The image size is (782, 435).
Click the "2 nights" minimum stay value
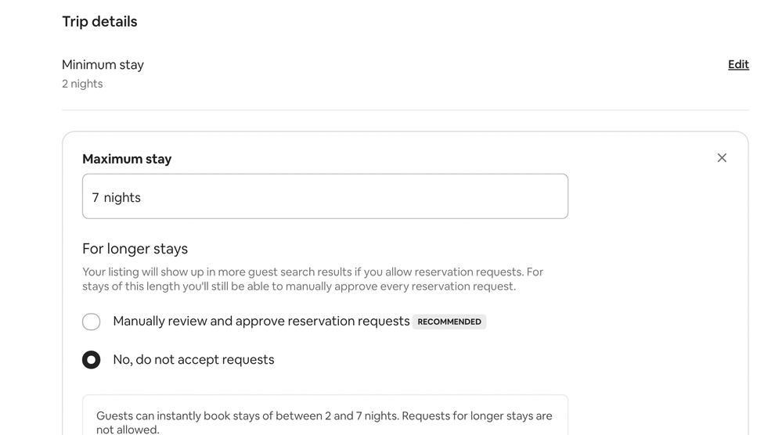click(82, 84)
